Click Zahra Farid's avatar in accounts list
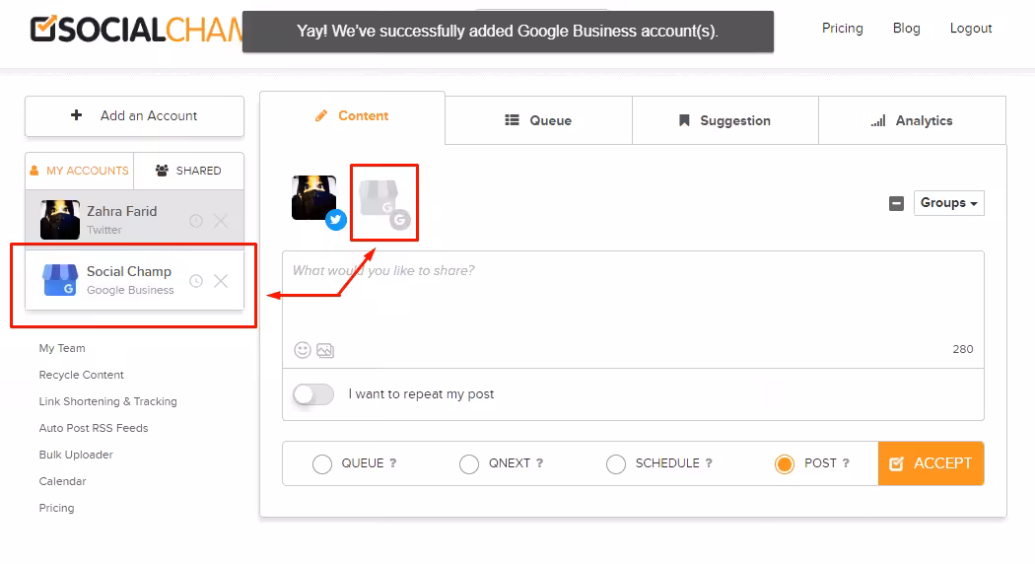The width and height of the screenshot is (1035, 564). point(60,219)
